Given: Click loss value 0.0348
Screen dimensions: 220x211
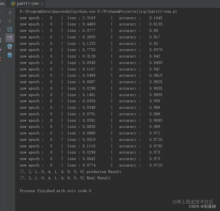Looking at the screenshot, I should [x=89, y=107].
